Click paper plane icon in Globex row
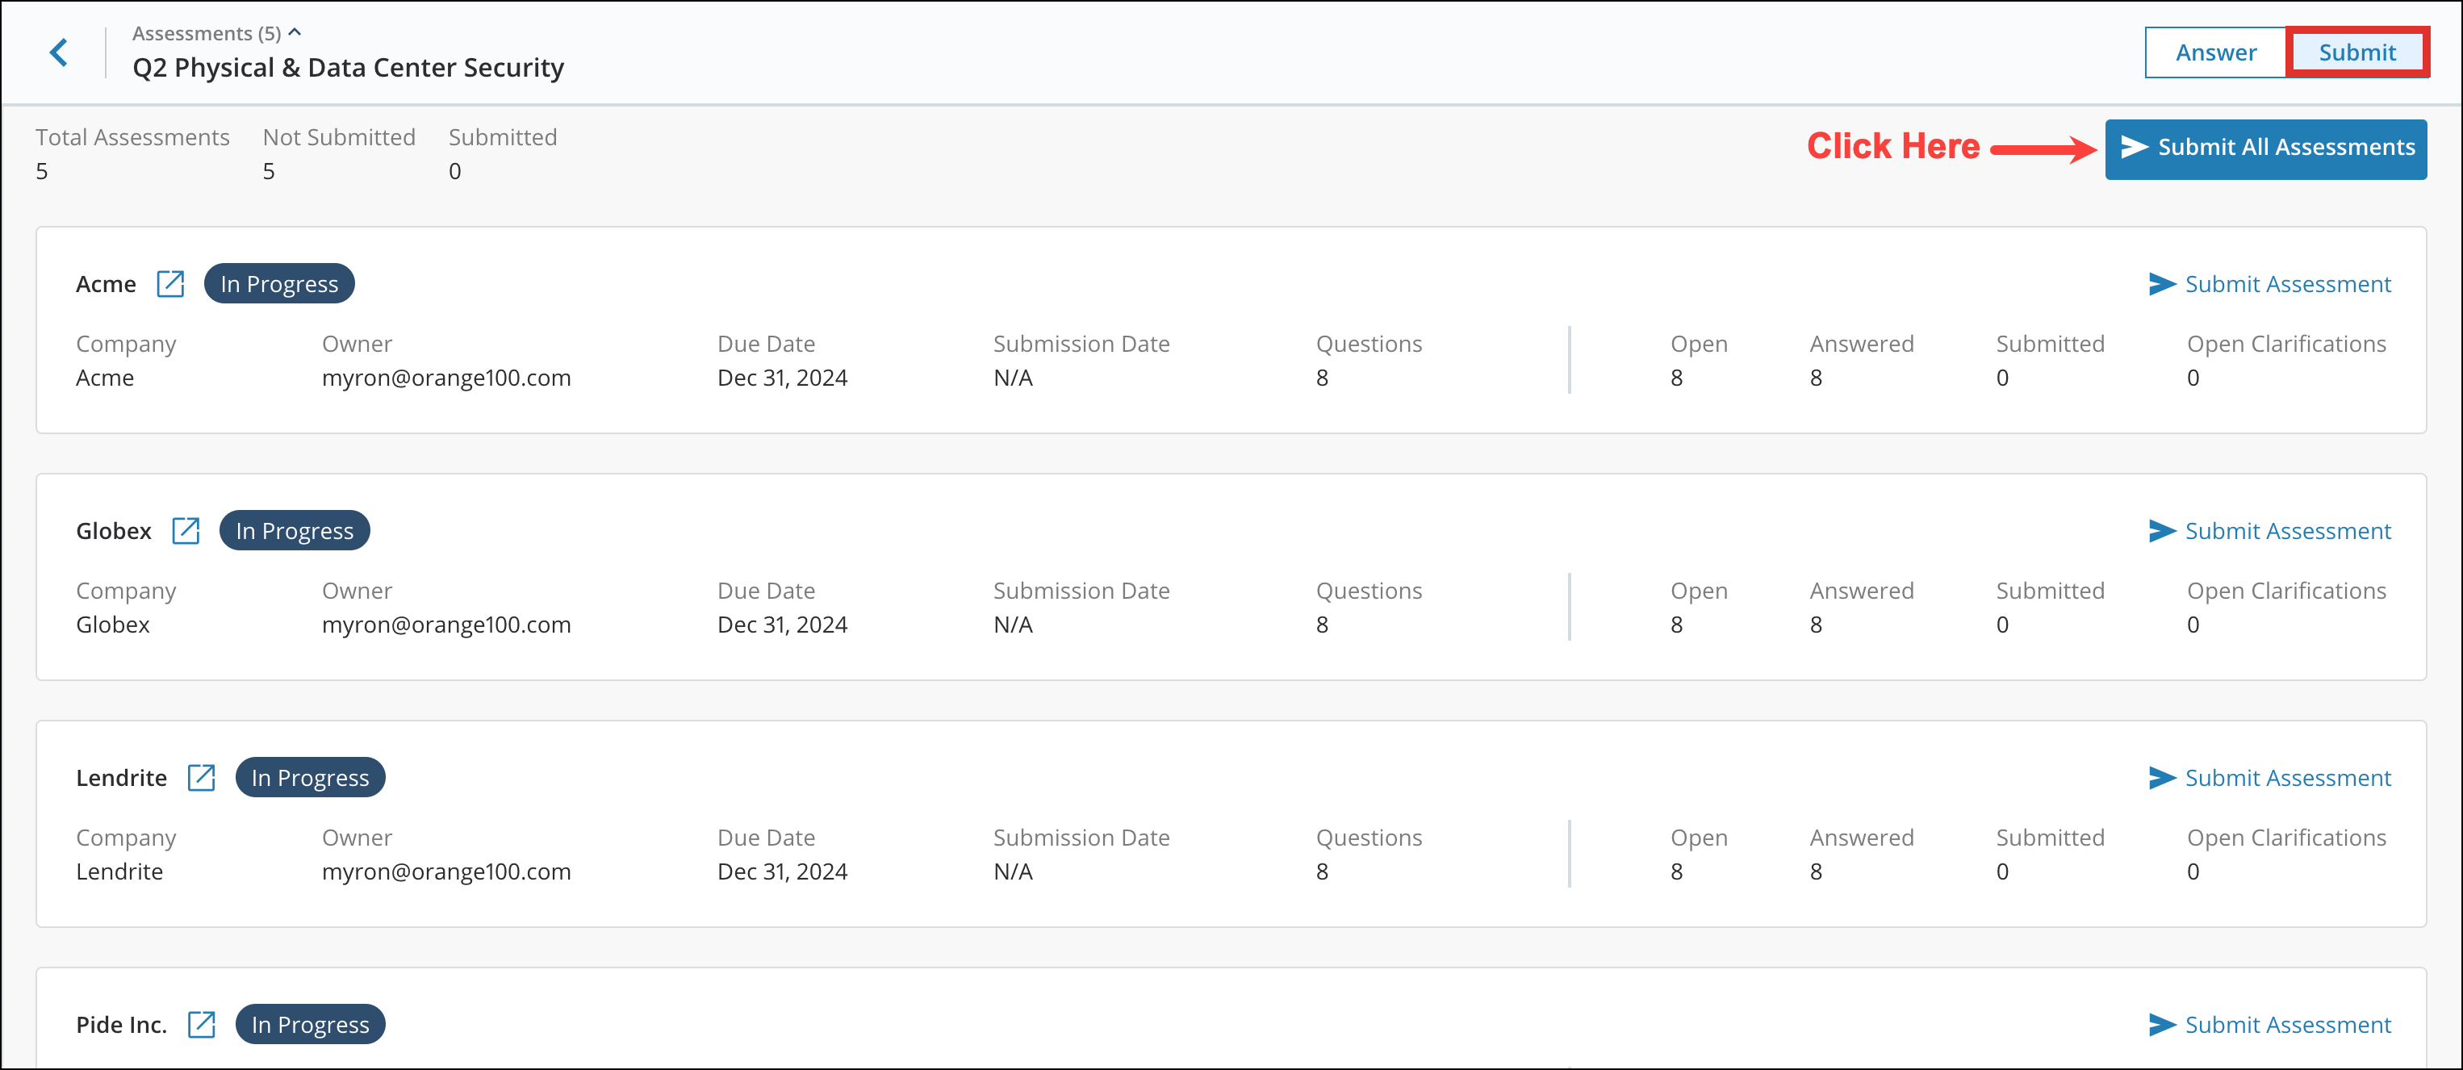The width and height of the screenshot is (2463, 1070). [x=2161, y=531]
